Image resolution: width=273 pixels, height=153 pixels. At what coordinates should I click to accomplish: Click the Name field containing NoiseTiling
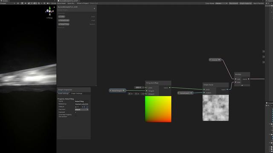pyautogui.click(x=81, y=101)
